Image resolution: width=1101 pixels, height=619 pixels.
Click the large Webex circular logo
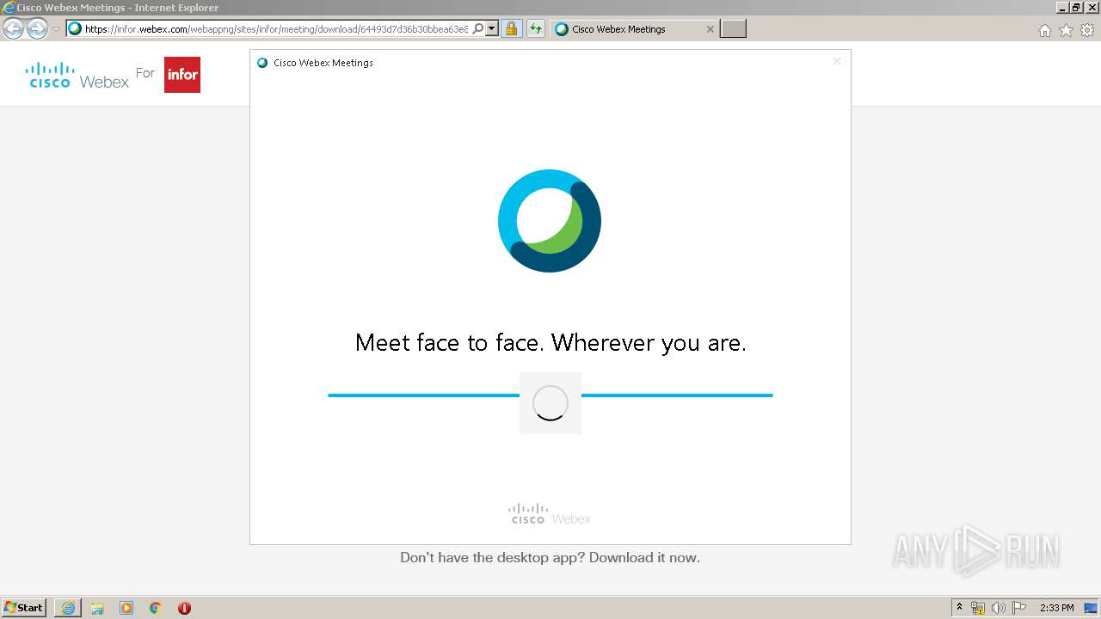[x=550, y=221]
